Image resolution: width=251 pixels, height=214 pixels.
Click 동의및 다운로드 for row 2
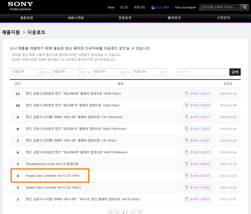[198, 199]
